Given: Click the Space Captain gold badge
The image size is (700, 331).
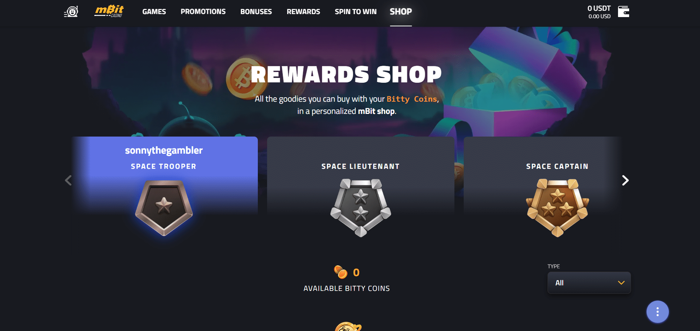Looking at the screenshot, I should pos(557,208).
